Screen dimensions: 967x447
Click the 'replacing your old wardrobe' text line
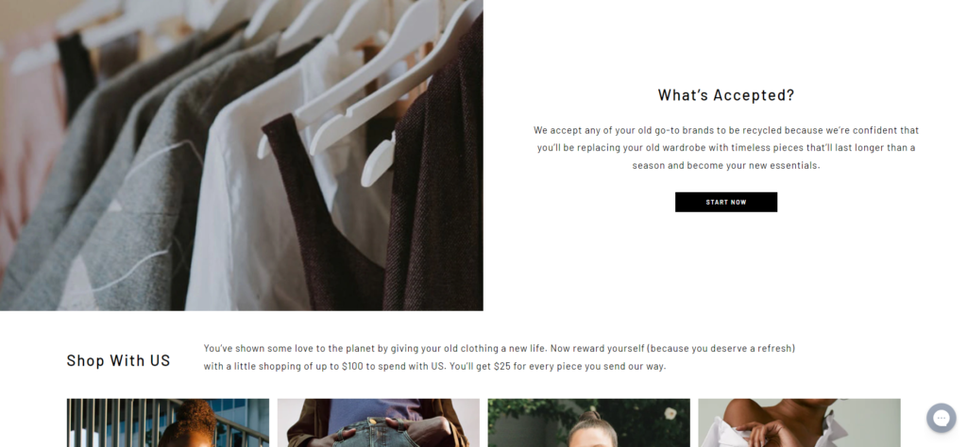pos(726,148)
